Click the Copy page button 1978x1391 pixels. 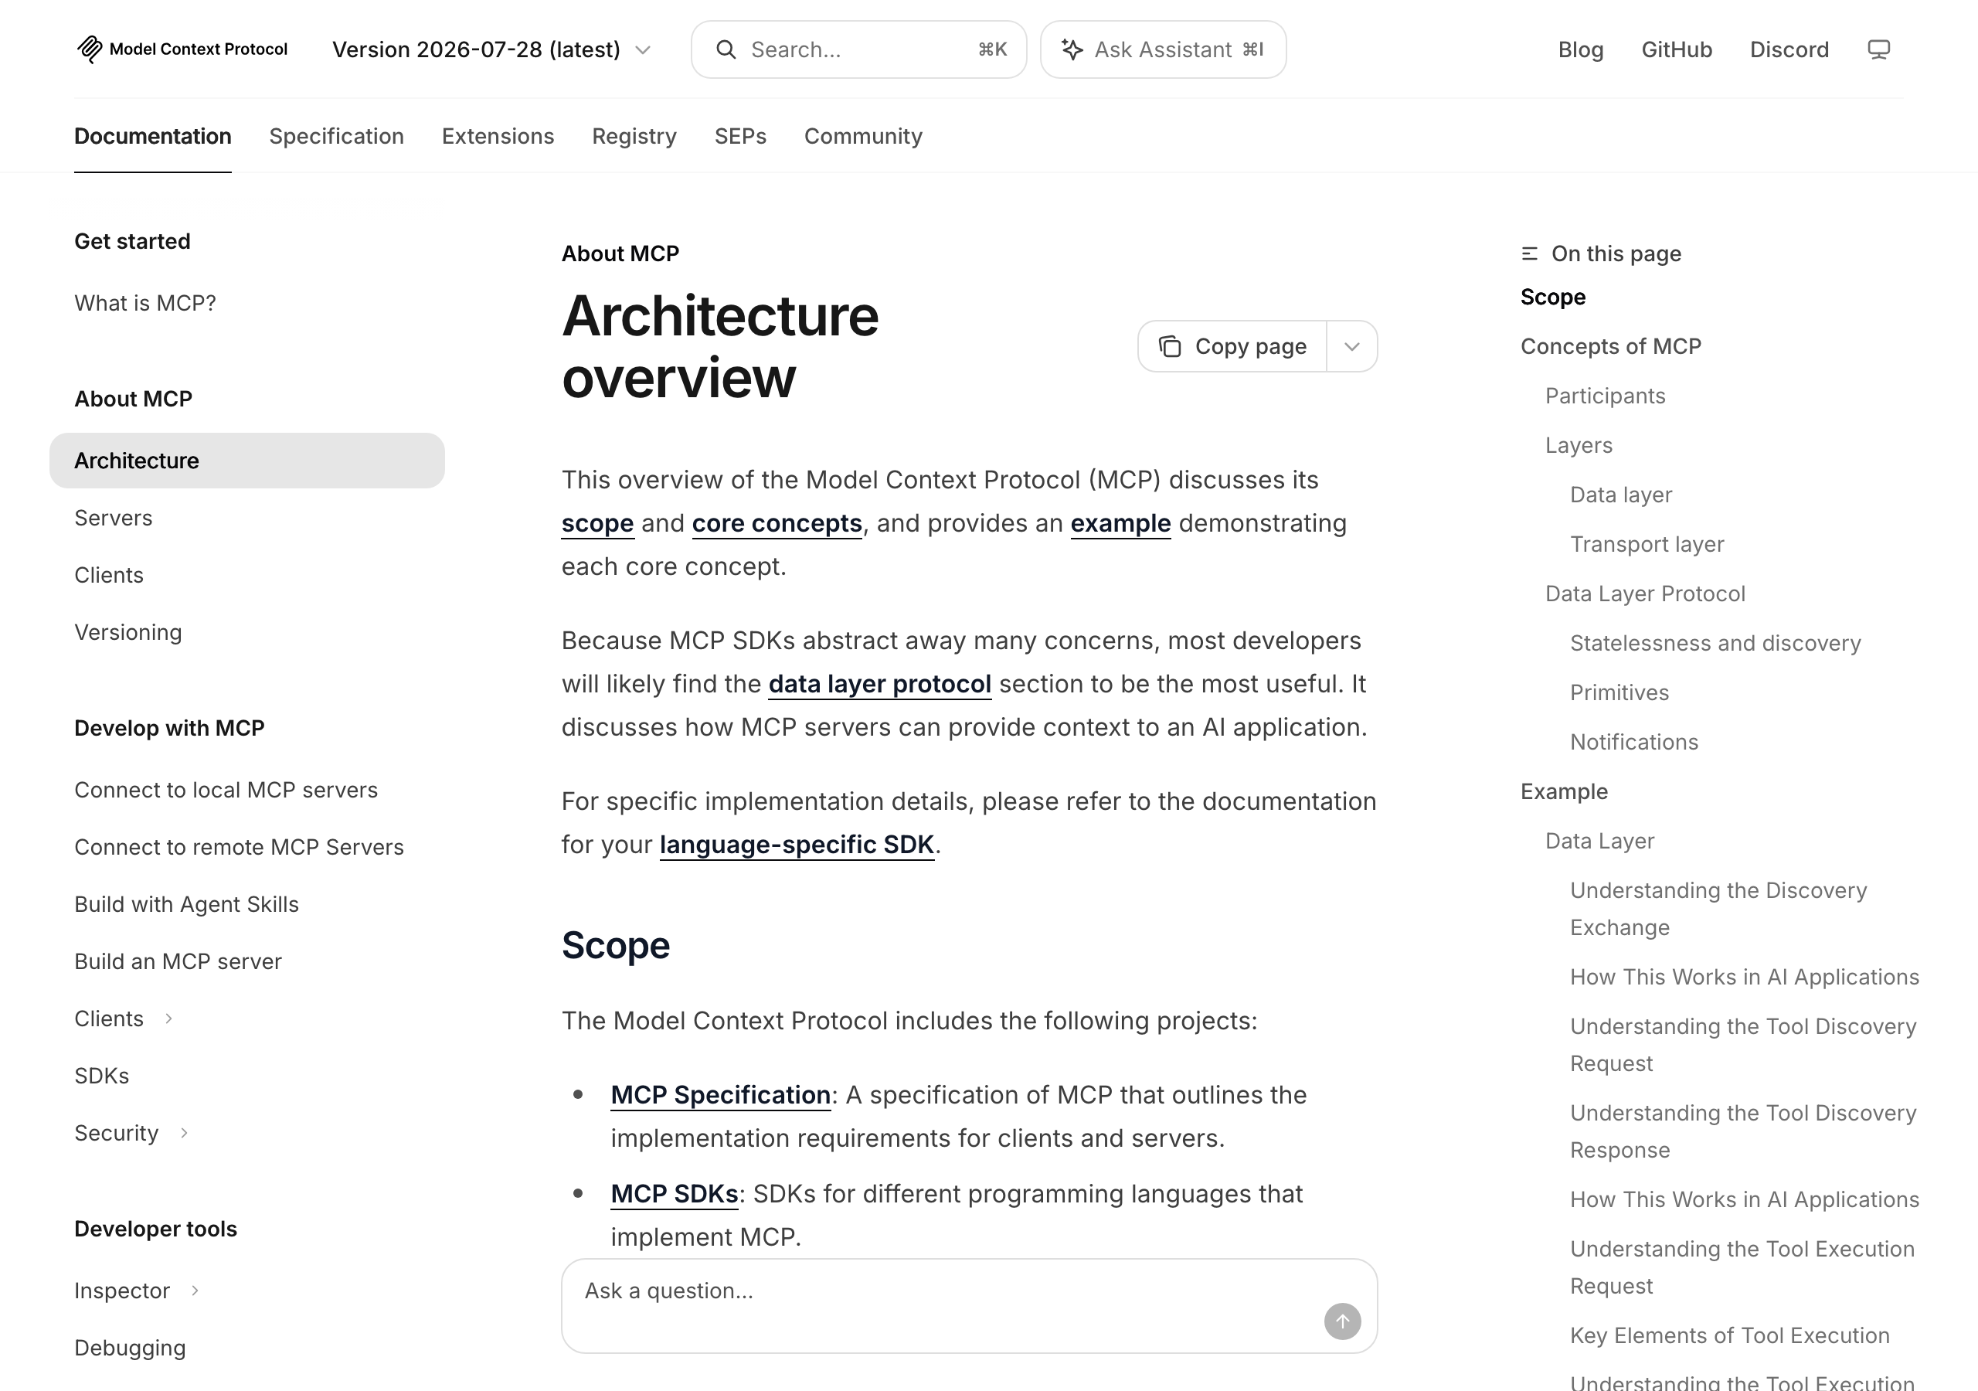click(x=1233, y=346)
